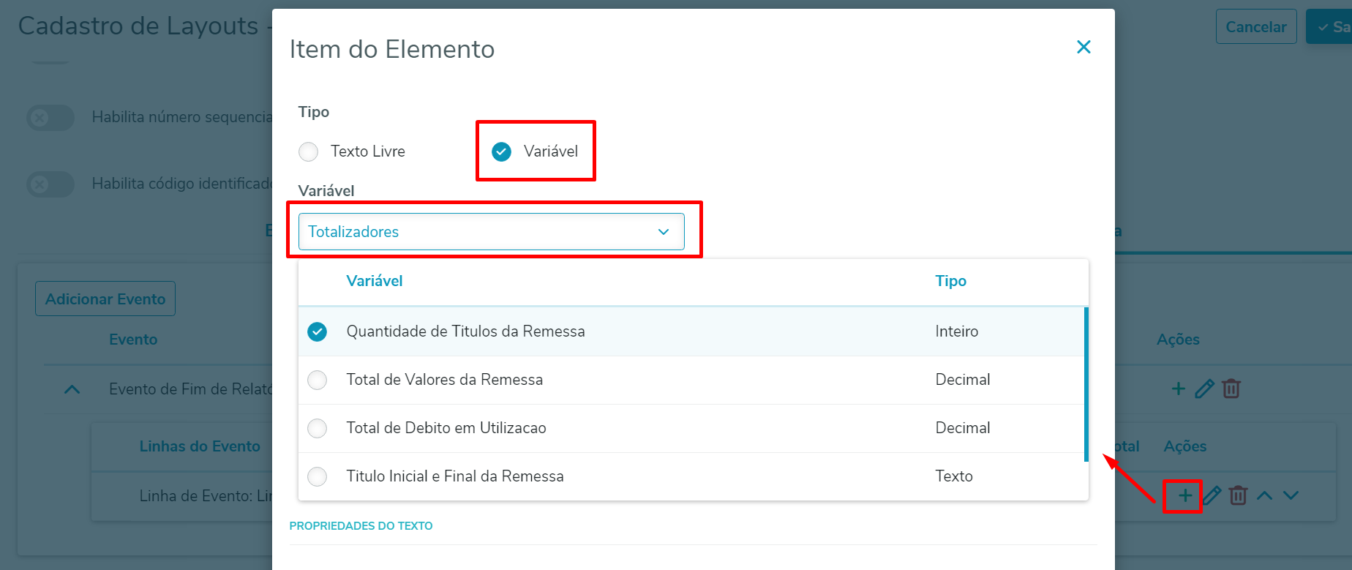This screenshot has height=570, width=1352.
Task: Edit event with the pencil icon
Action: pos(1204,389)
